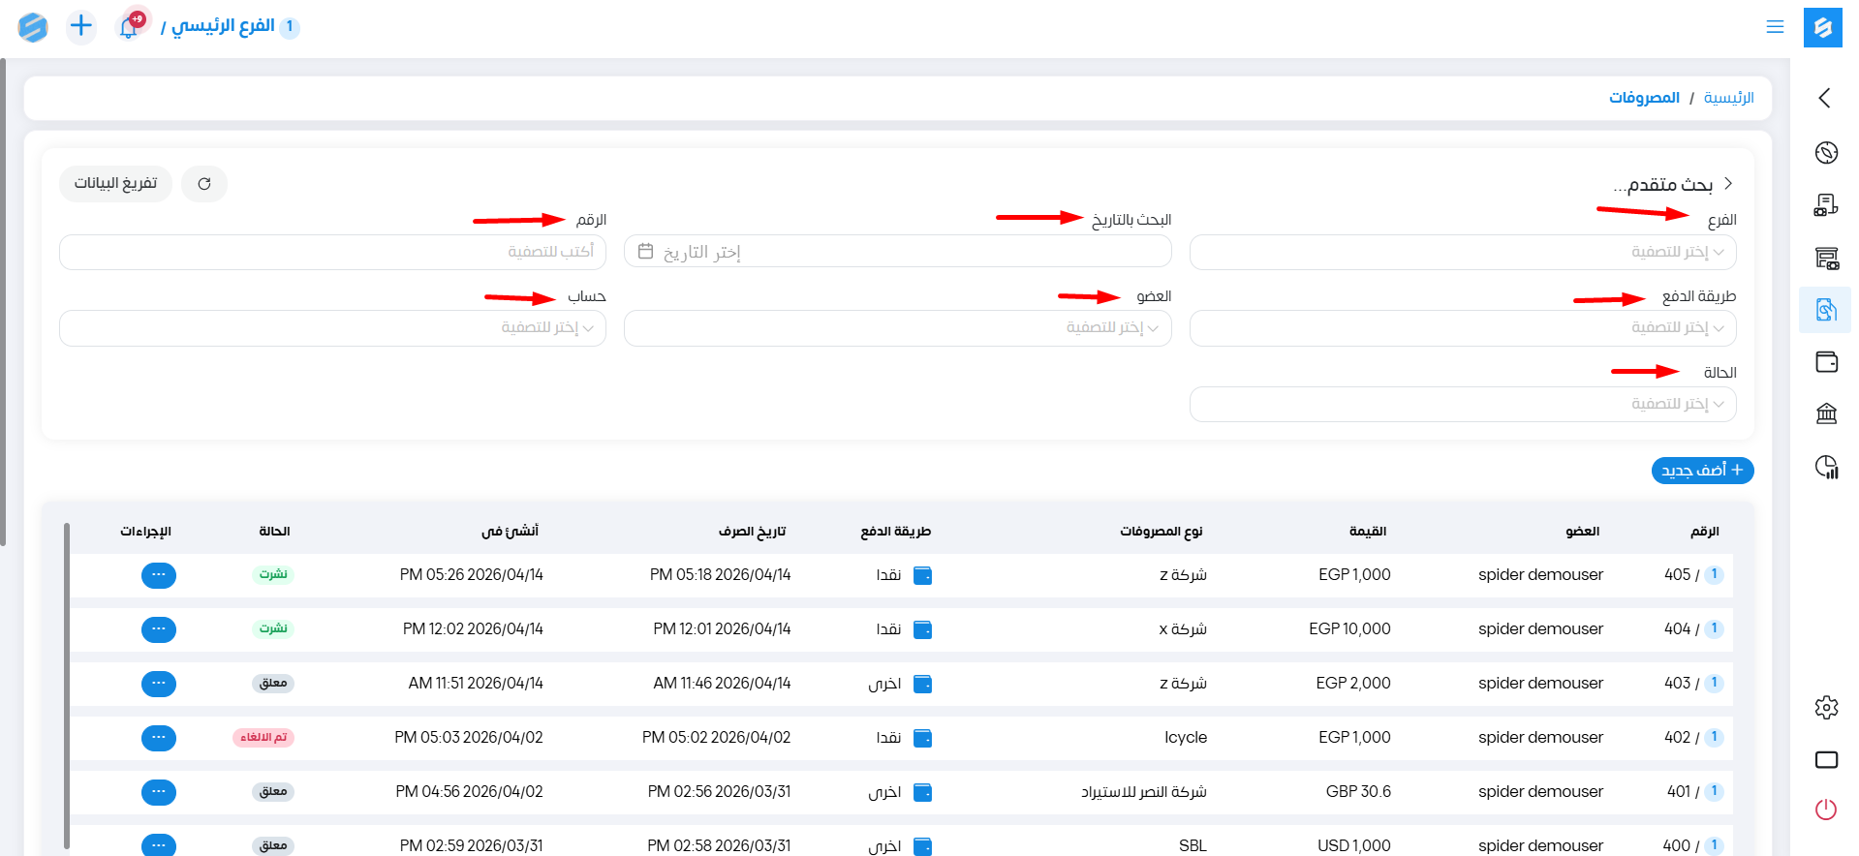1859x856 pixels.
Task: Click the sidebar back arrow icon
Action: pyautogui.click(x=1825, y=98)
